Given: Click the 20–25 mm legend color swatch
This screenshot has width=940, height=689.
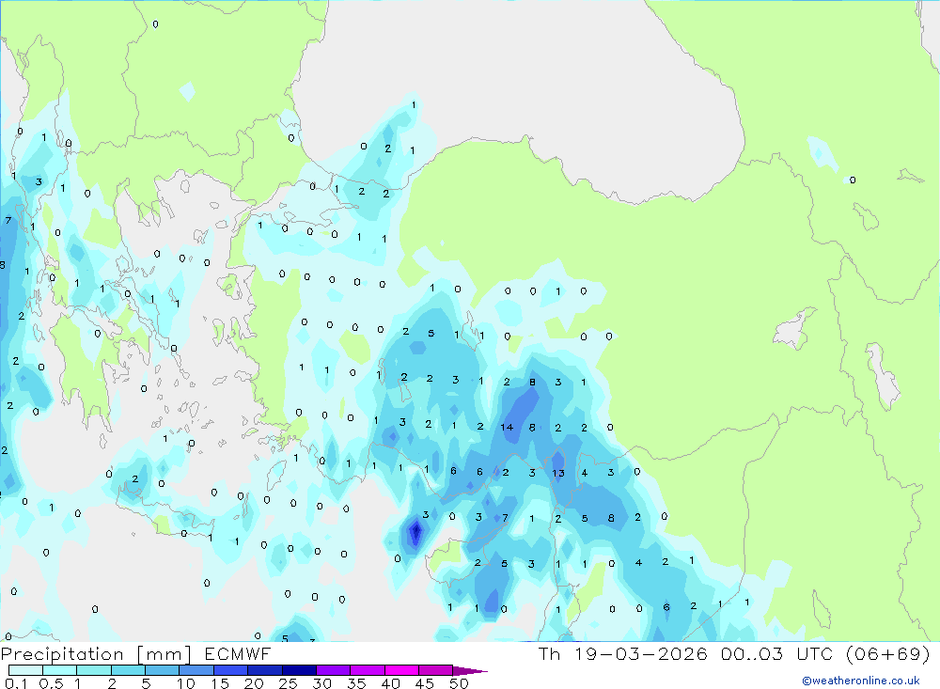Looking at the screenshot, I should (265, 670).
